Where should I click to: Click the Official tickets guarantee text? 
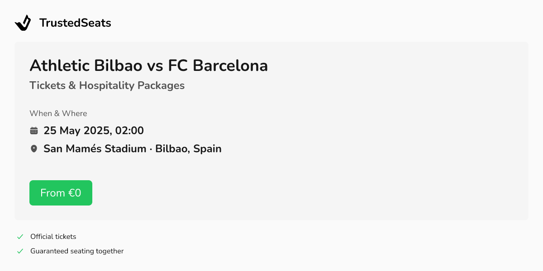(x=53, y=236)
